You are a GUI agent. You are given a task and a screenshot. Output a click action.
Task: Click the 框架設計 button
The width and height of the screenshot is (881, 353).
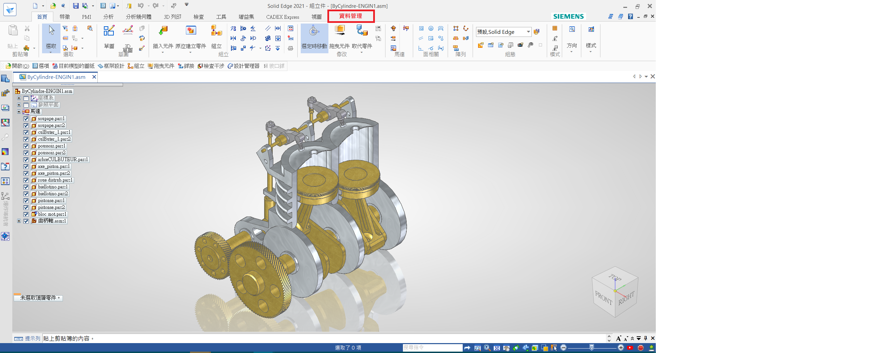pos(111,66)
